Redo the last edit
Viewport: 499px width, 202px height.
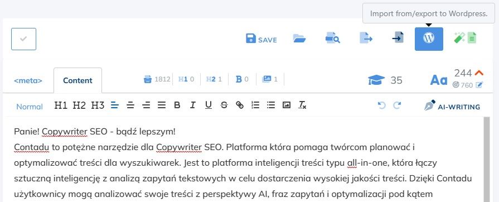(397, 105)
